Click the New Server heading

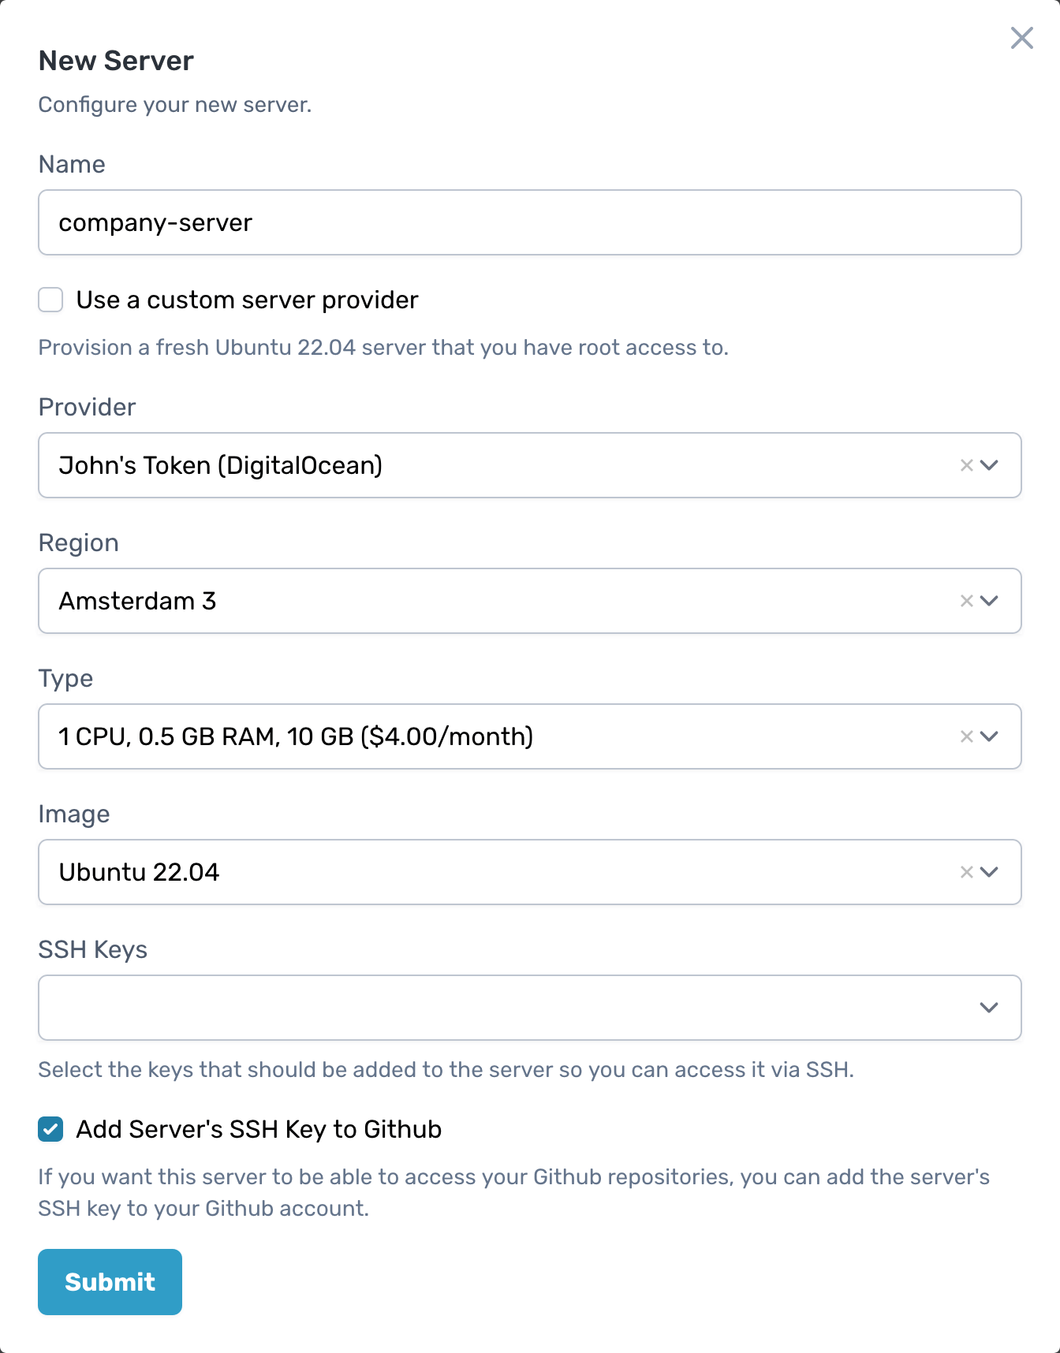click(115, 60)
